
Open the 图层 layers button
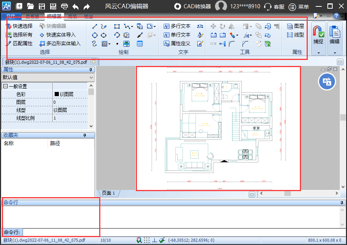tap(295, 26)
